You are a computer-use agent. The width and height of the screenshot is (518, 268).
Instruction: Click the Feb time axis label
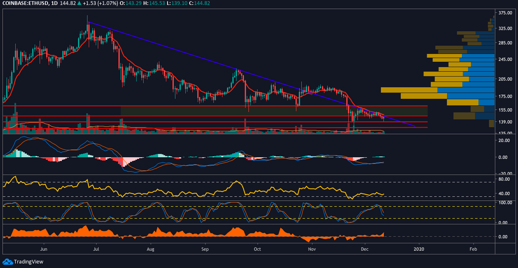(x=473, y=249)
